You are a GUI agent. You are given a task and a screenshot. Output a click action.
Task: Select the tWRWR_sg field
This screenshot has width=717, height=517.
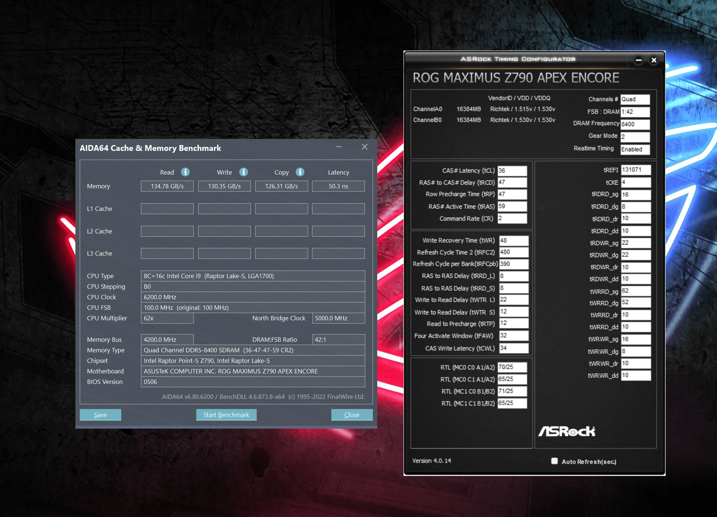636,339
